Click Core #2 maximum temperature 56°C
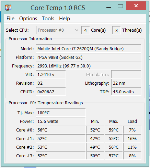The width and height of the screenshot is (150, 168). pyautogui.click(x=114, y=147)
